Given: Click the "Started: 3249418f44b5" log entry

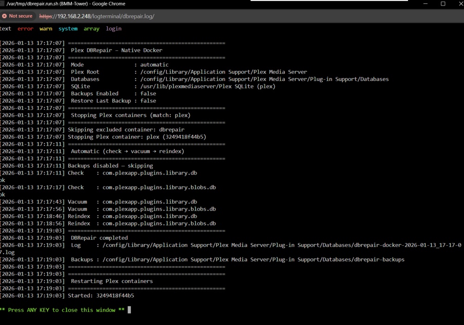Looking at the screenshot, I should coord(101,296).
